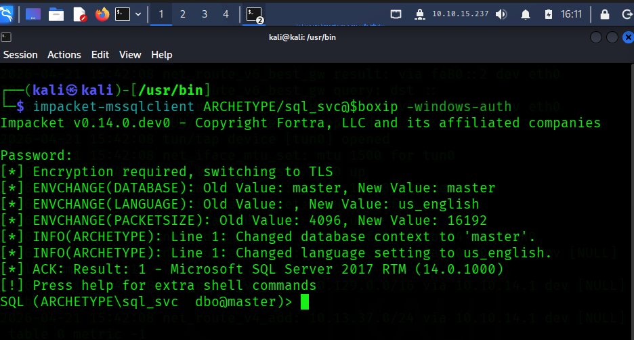Image resolution: width=634 pixels, height=340 pixels.
Task: Click the 10.10.15.237 IP address label
Action: pos(460,14)
